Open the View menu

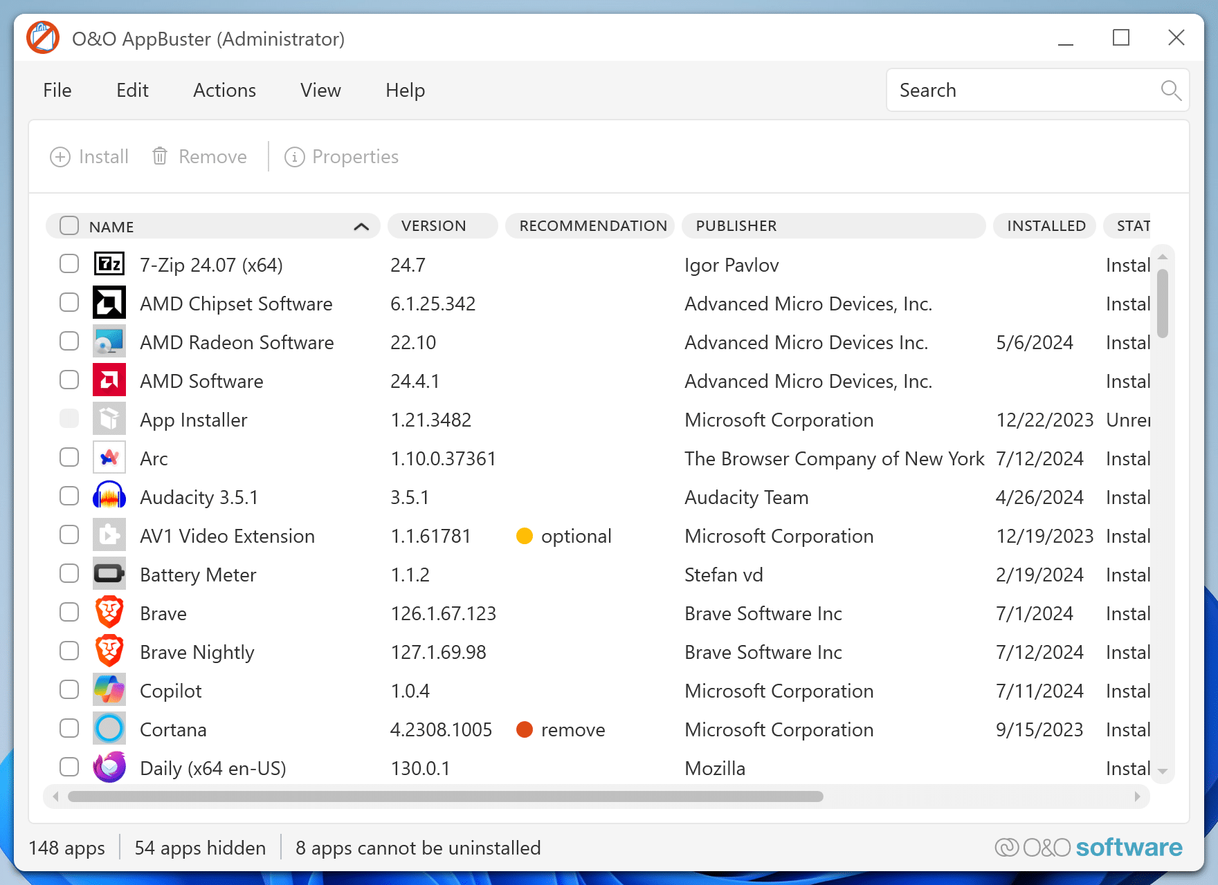320,90
